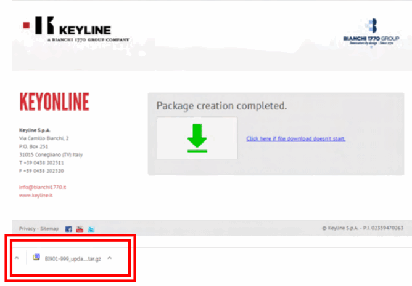Open the info@bianchi1770.it email link
This screenshot has height=286, width=412.
[43, 187]
